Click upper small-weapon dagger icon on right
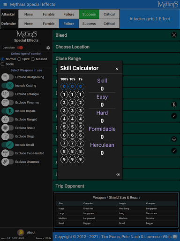 pos(174,116)
